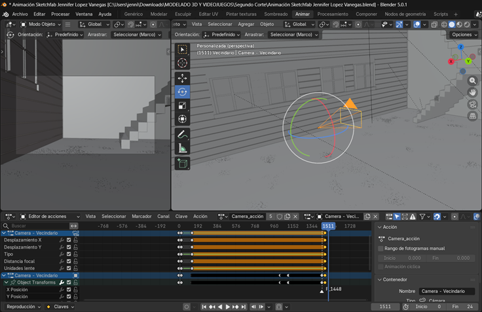Toggle fake user shield for Camera_acción
Screen dimensions: 482x312
pyautogui.click(x=280, y=217)
